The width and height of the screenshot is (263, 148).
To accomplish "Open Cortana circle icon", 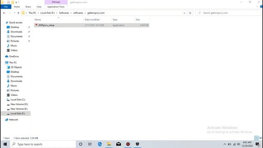I will click(81, 144).
